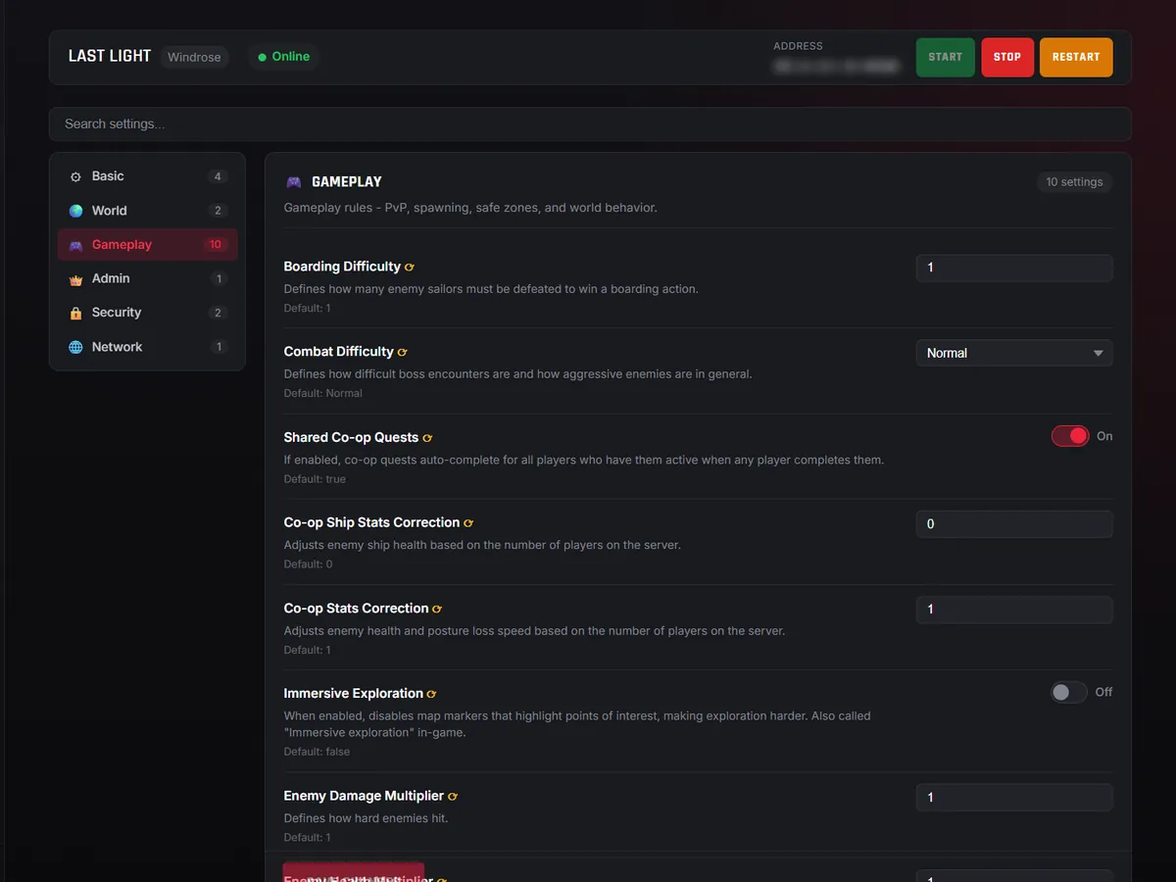1176x882 pixels.
Task: Click the 'Default: false' text under Immersive Exploration
Action: click(x=317, y=752)
